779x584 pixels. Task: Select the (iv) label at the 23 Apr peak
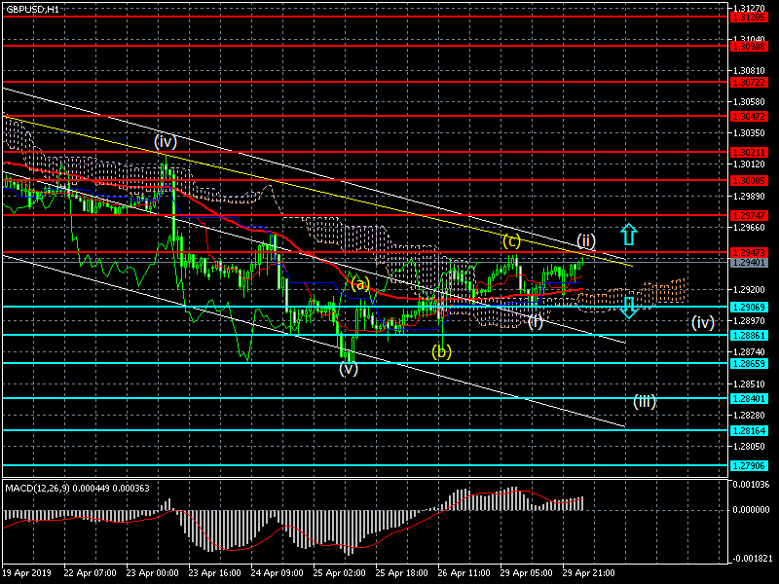[x=165, y=142]
